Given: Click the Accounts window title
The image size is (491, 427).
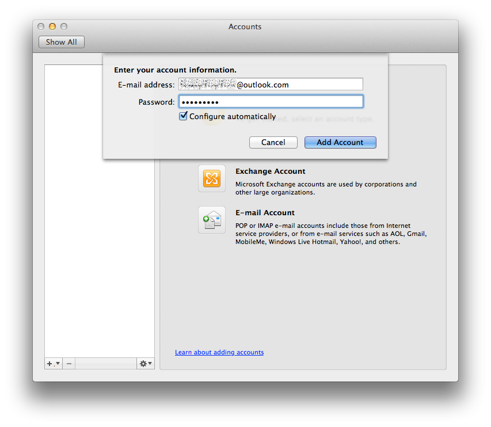Looking at the screenshot, I should click(x=245, y=26).
